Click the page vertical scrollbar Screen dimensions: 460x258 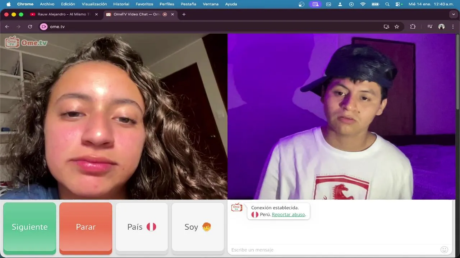coord(457,72)
